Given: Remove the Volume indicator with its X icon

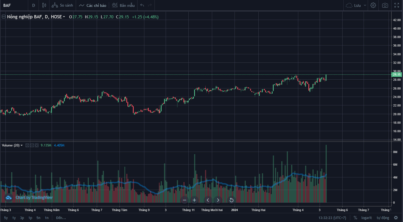Looking at the screenshot, I should pyautogui.click(x=37, y=145).
